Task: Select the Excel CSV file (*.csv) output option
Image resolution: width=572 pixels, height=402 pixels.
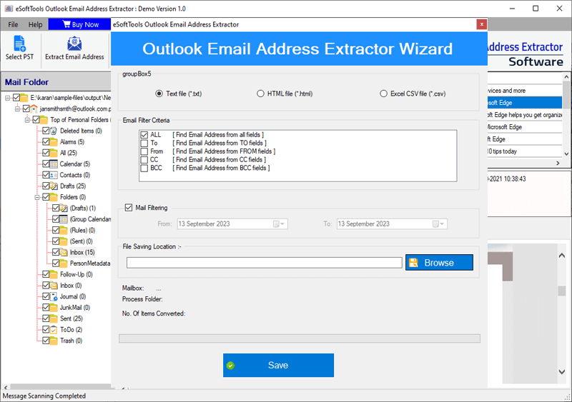Action: [413, 94]
